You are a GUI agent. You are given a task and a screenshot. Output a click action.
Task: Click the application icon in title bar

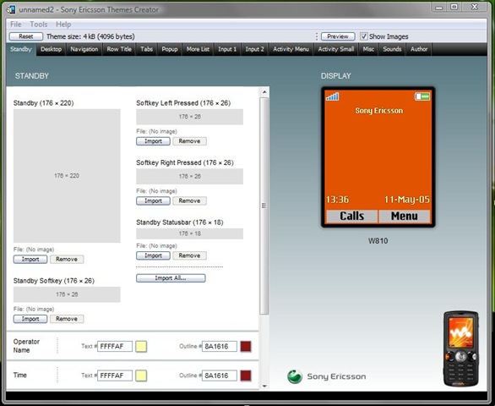(x=11, y=9)
